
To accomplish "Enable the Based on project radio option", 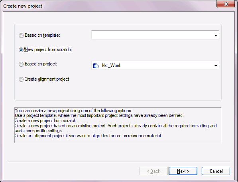I will click(21, 64).
